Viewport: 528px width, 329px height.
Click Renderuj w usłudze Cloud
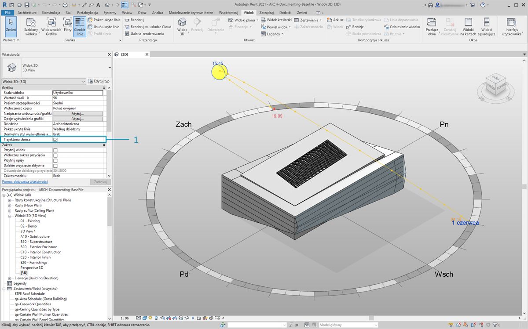coord(148,27)
